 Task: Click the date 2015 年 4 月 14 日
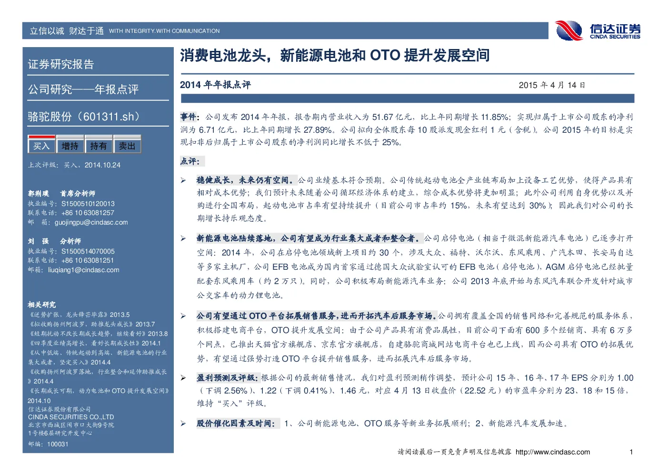point(552,85)
